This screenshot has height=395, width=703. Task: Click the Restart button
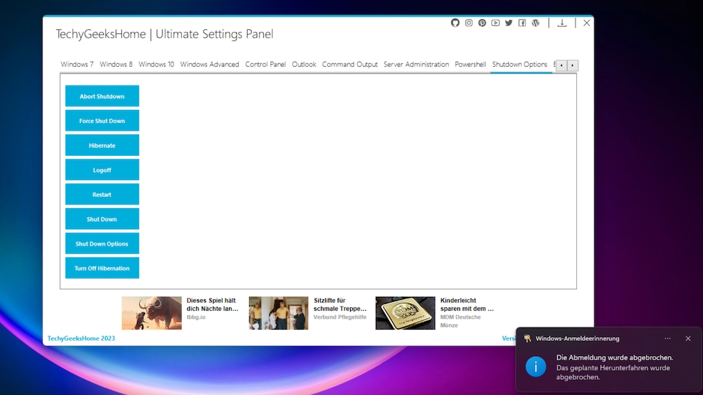click(102, 195)
